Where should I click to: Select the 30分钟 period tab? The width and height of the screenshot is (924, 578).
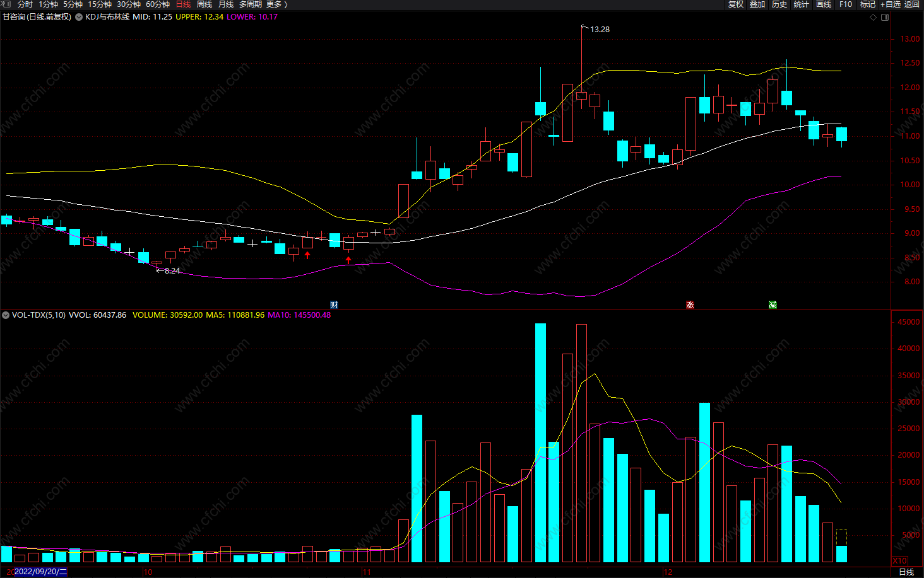[129, 4]
